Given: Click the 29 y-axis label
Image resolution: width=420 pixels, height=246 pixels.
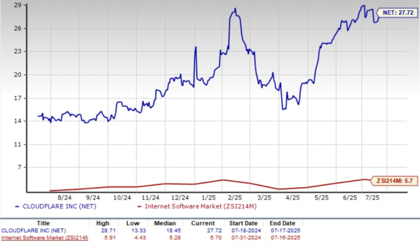Looking at the screenshot, I should tap(18, 5).
